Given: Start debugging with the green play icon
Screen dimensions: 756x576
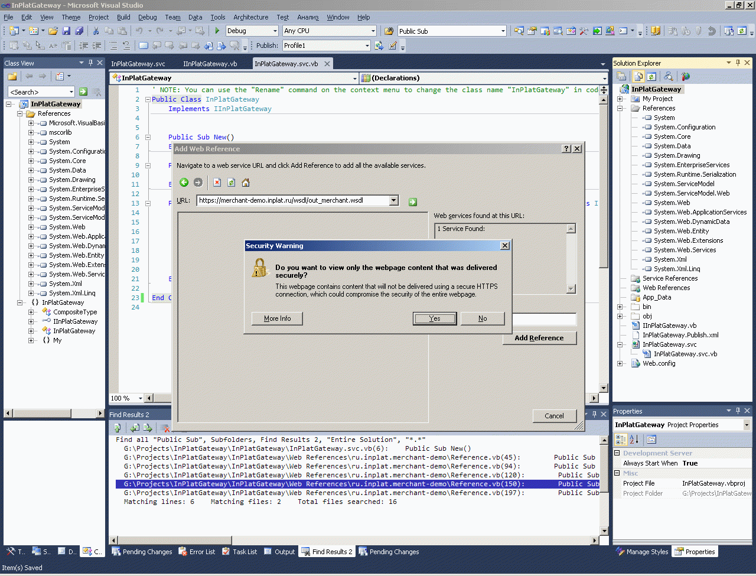Looking at the screenshot, I should tap(217, 31).
